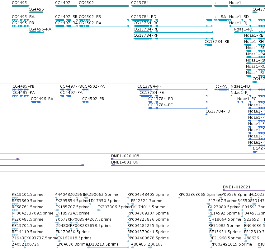This screenshot has height=249, width=265.
Task: Select transcript CG13784-RC
Action: 173,26
